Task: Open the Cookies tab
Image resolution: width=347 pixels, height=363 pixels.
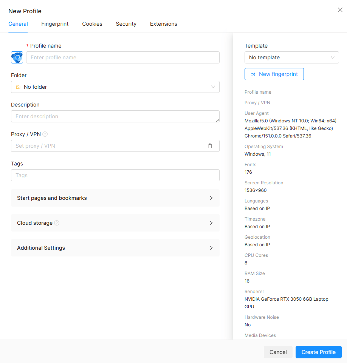Action: tap(92, 24)
